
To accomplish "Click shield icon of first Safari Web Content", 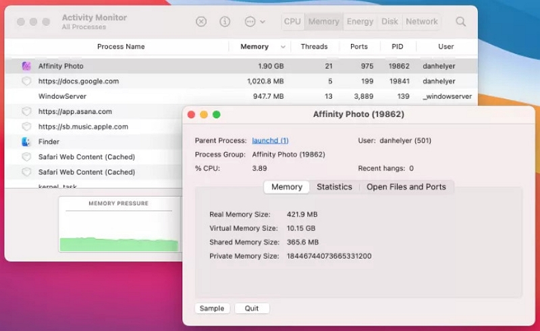I will coord(26,157).
